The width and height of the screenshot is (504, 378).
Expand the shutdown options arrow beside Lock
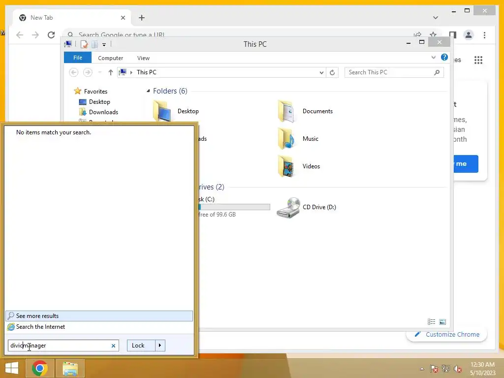pos(160,346)
